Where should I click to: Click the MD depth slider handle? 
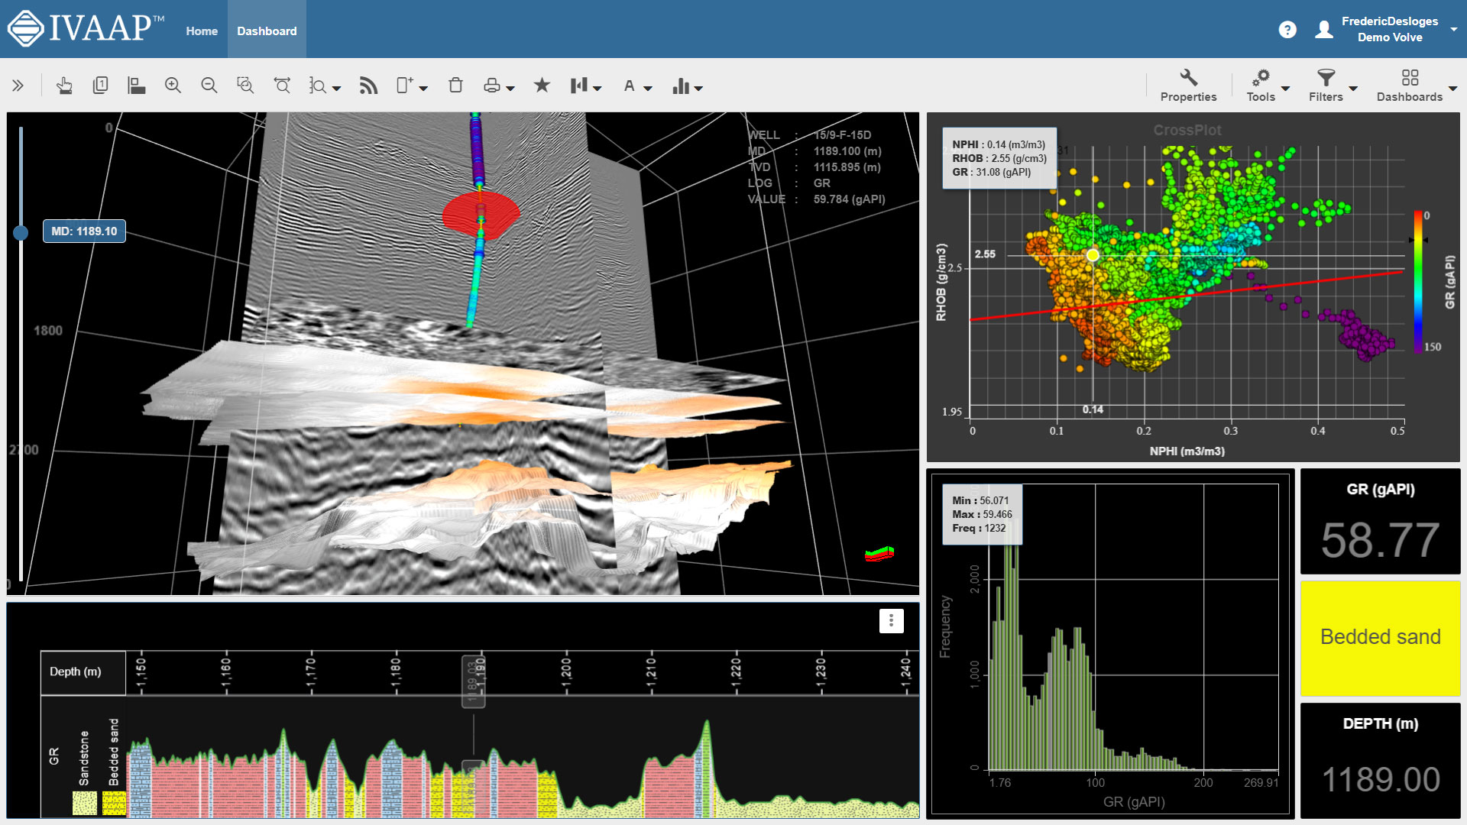coord(21,232)
